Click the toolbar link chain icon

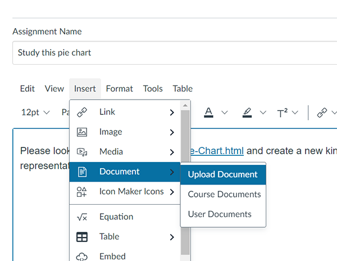coord(322,112)
